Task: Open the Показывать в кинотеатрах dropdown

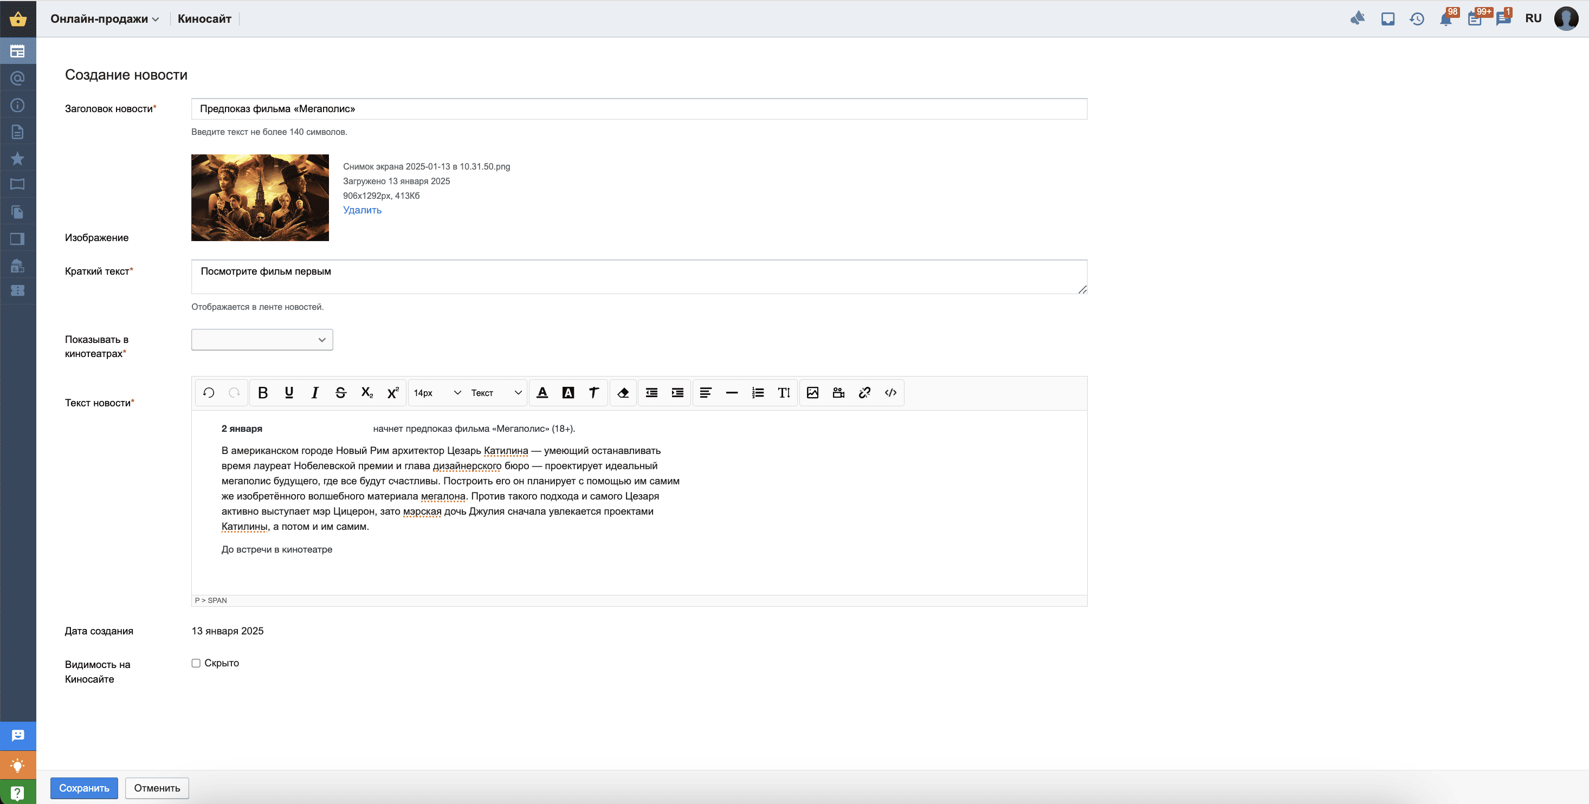Action: [x=262, y=340]
